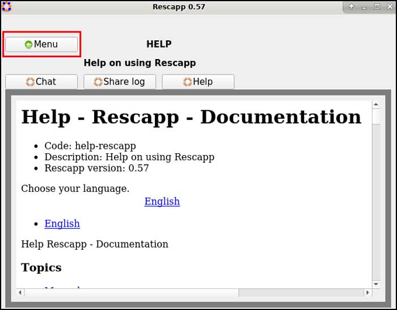Click the horizontal scrollbar thumb
This screenshot has width=397, height=310.
pyautogui.click(x=130, y=293)
